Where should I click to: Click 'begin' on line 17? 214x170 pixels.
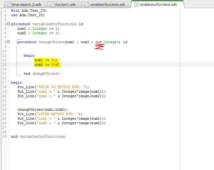[16, 82]
